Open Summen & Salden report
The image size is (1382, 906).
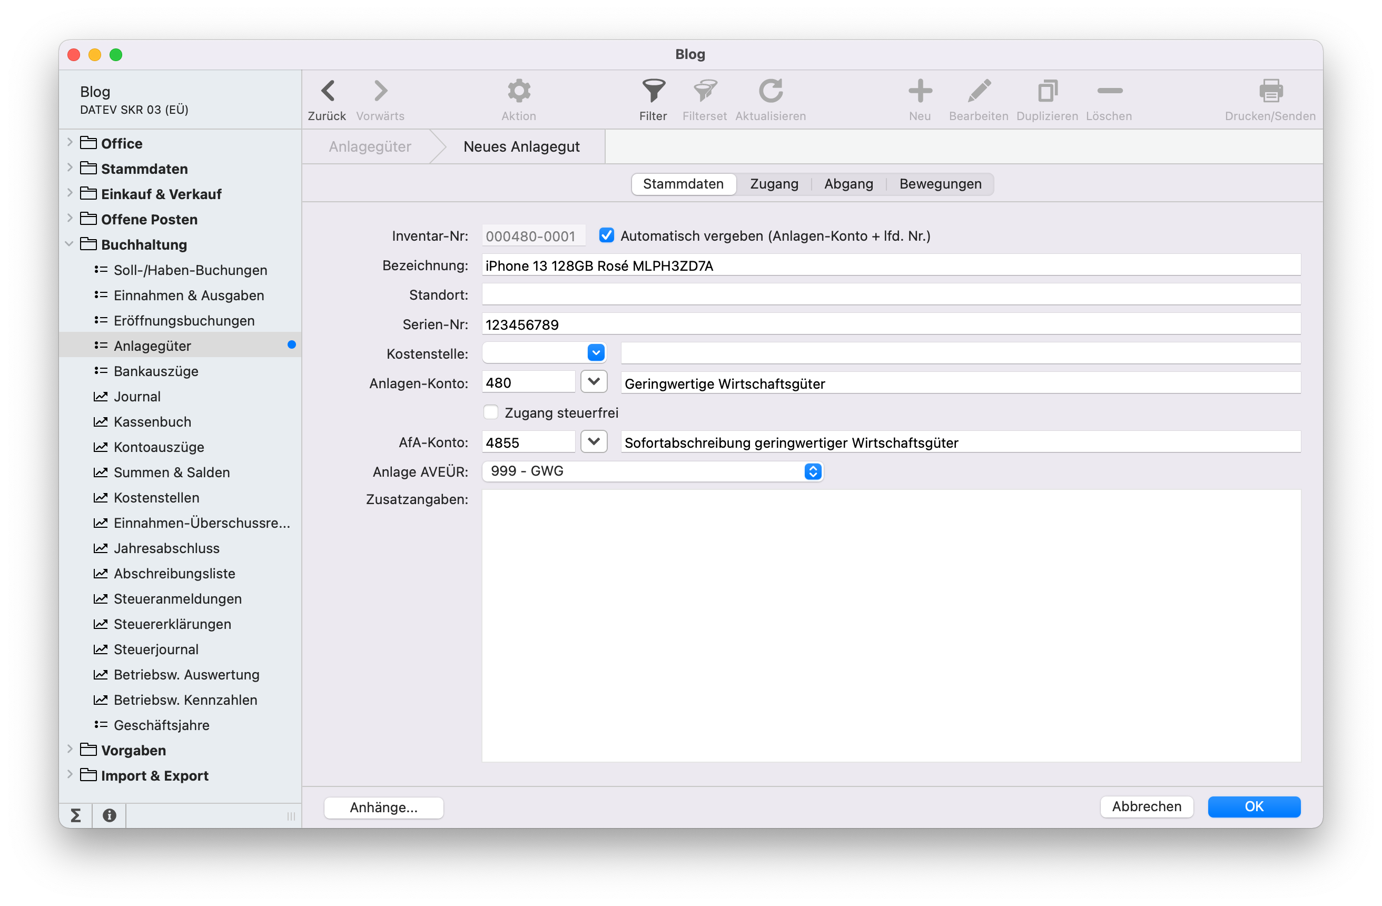pyautogui.click(x=171, y=472)
